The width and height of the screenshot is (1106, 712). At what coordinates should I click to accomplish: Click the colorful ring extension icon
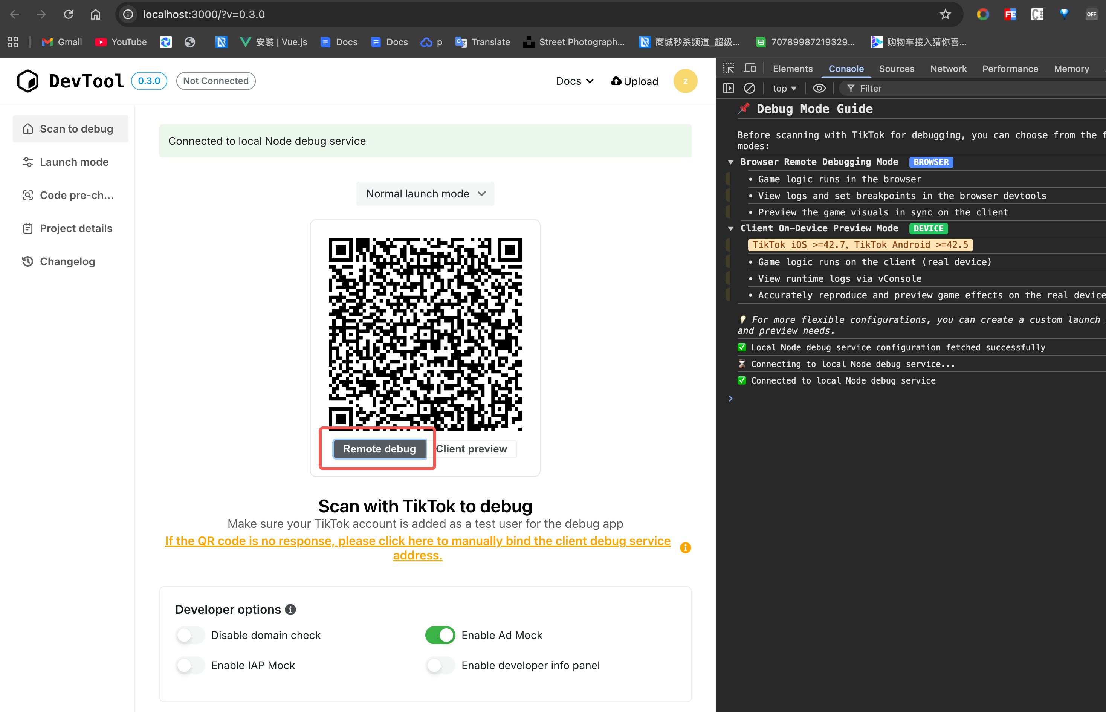[982, 14]
